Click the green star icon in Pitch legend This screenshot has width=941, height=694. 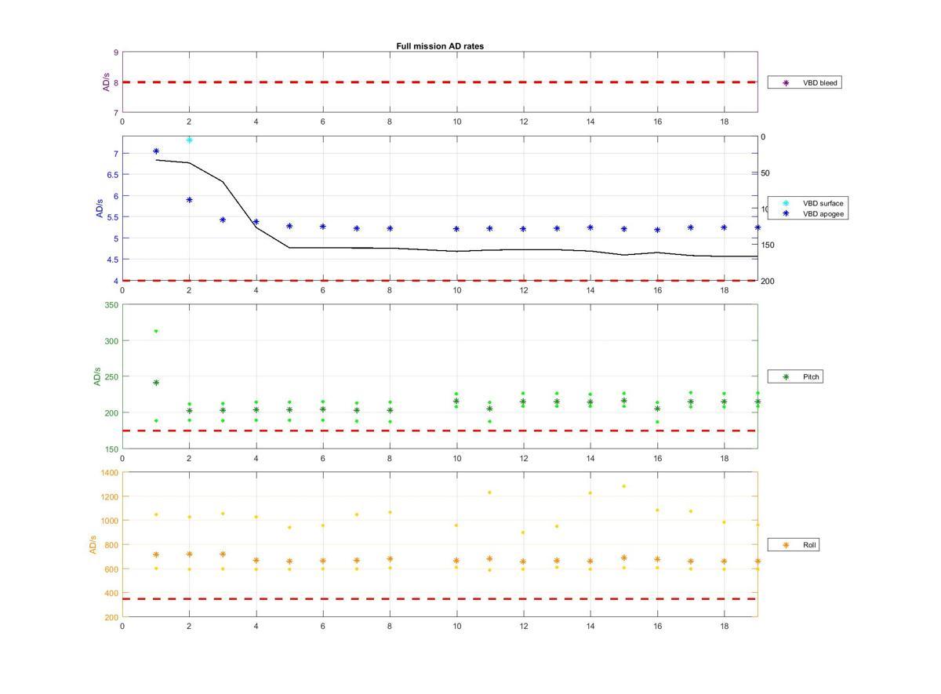coord(786,377)
